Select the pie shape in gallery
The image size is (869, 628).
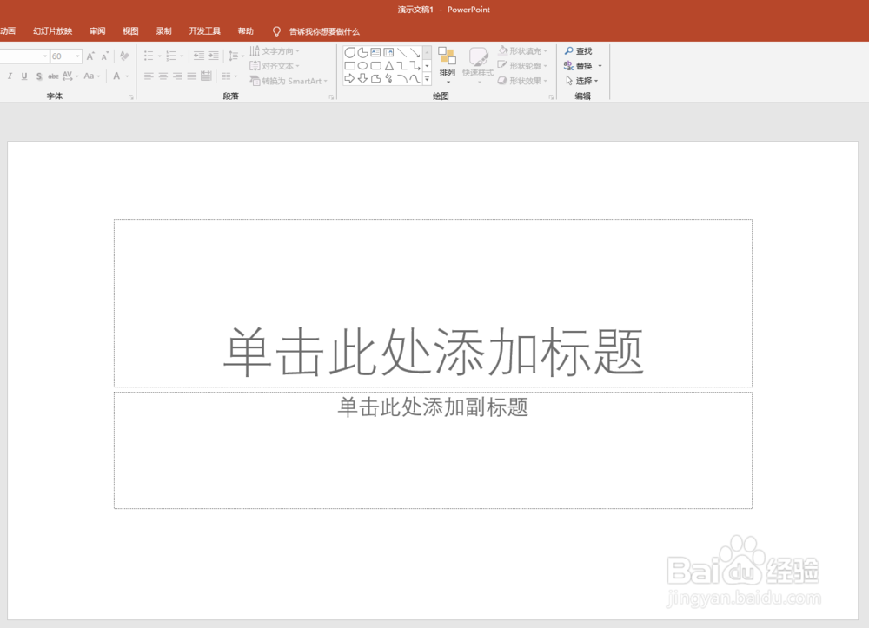pyautogui.click(x=363, y=53)
